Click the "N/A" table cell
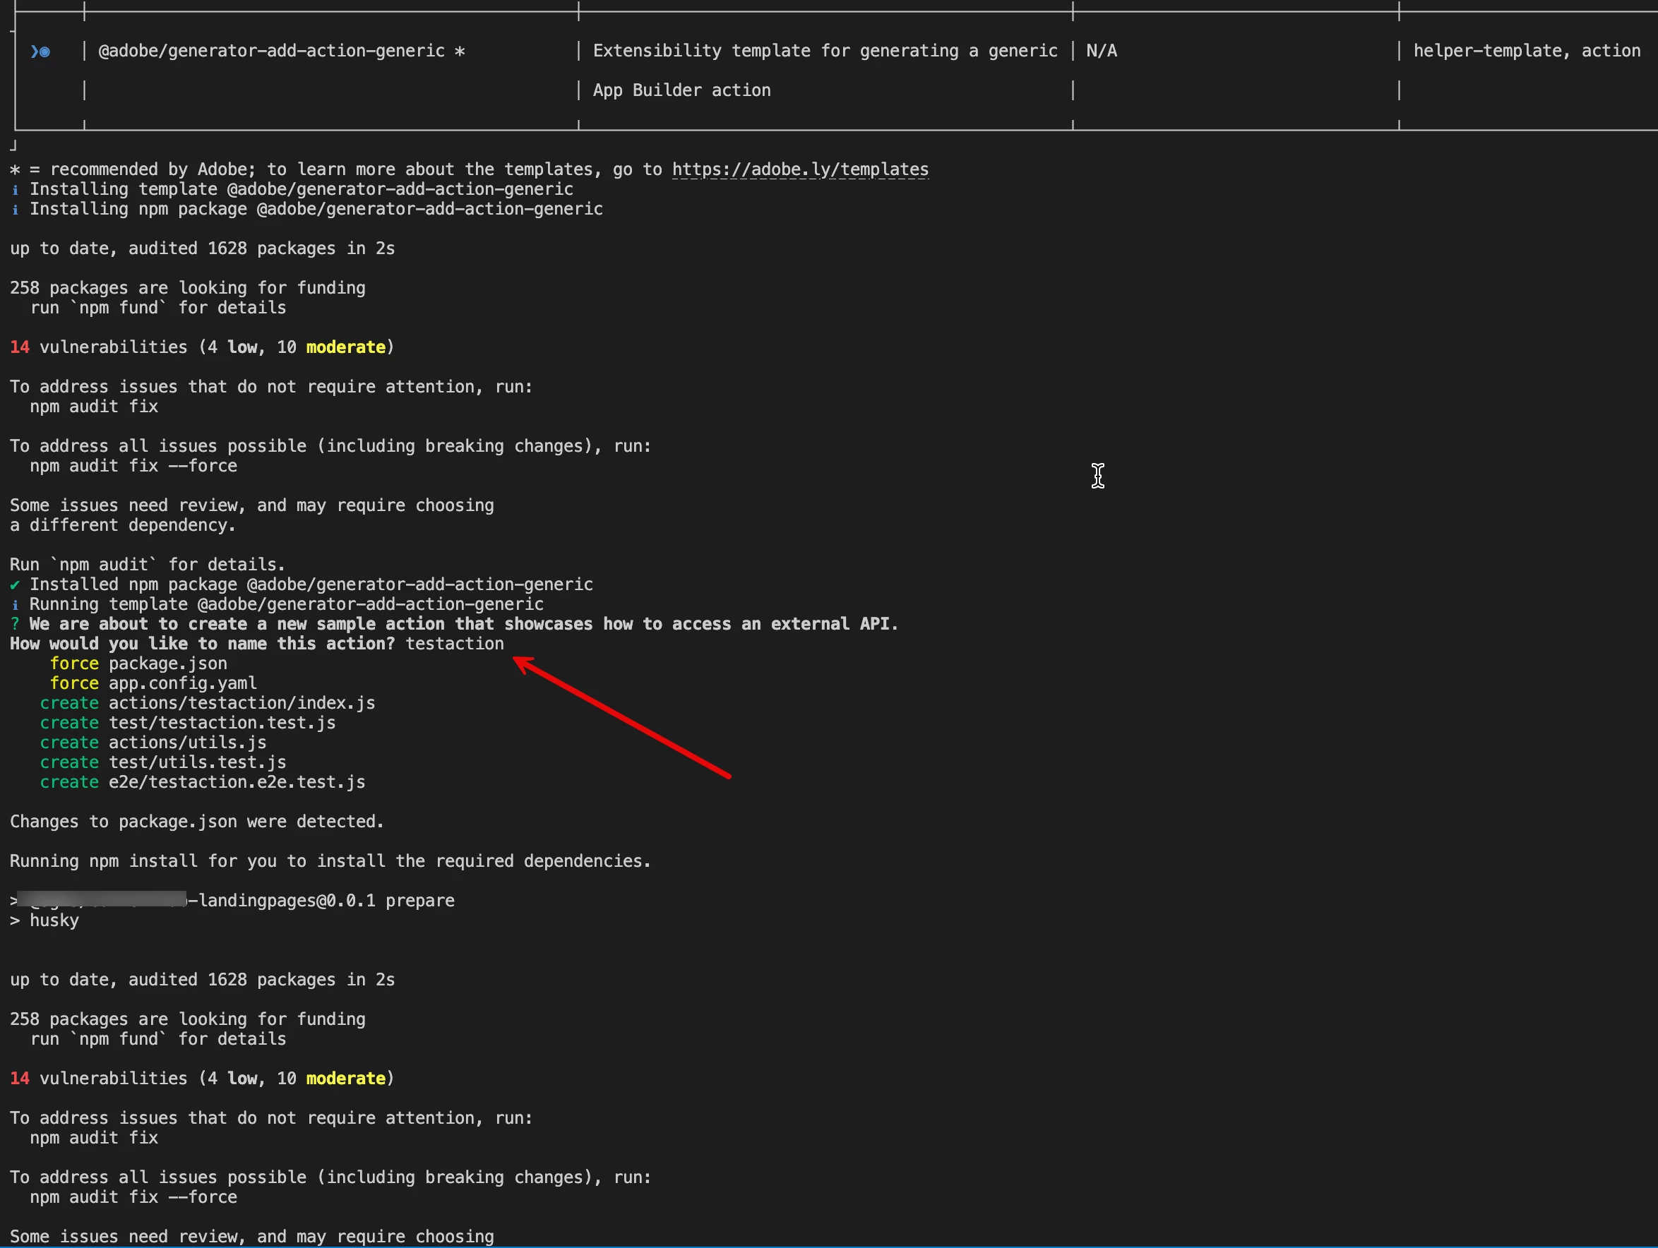The height and width of the screenshot is (1248, 1658). point(1101,51)
